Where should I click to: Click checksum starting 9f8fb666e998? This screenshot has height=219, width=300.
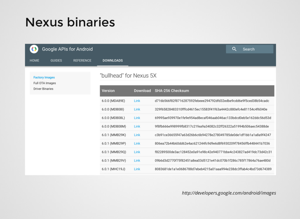(212, 126)
